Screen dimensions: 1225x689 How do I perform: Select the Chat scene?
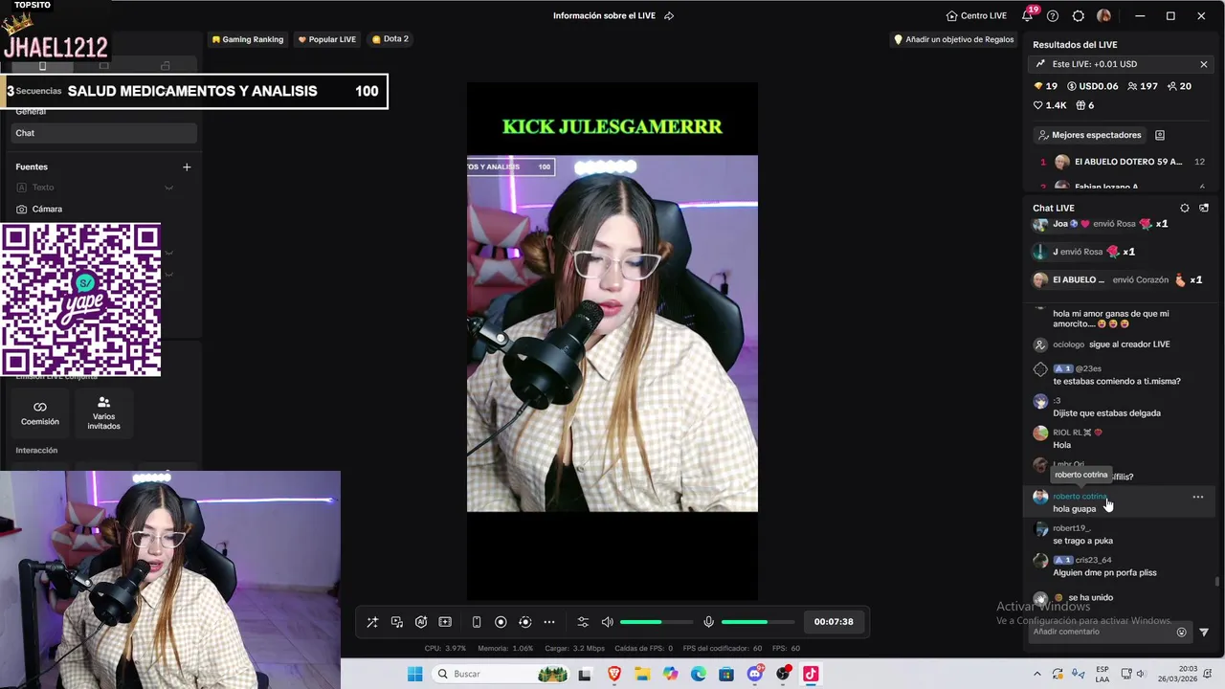pos(104,133)
